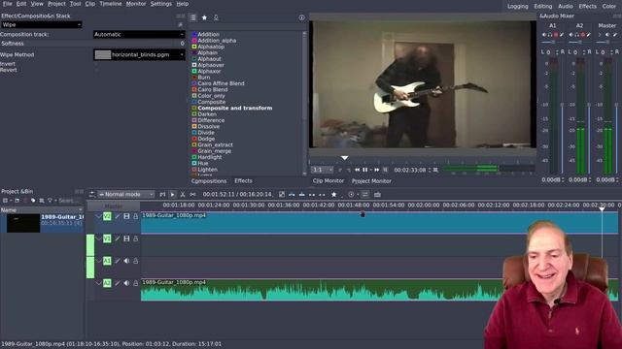The image size is (622, 349).
Task: Lock track A1
Action: [136, 261]
